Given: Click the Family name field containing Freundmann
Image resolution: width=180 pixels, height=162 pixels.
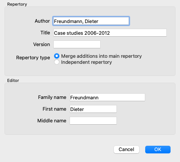Looking at the screenshot, I should [x=107, y=97].
